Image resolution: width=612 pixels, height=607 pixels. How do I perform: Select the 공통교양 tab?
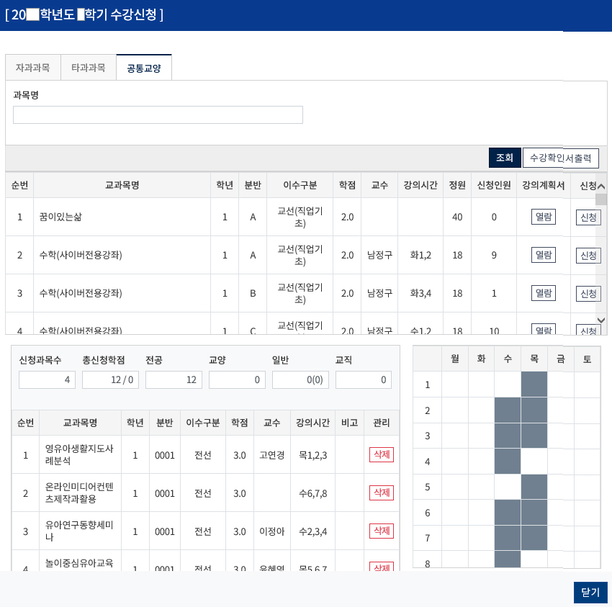coord(144,67)
